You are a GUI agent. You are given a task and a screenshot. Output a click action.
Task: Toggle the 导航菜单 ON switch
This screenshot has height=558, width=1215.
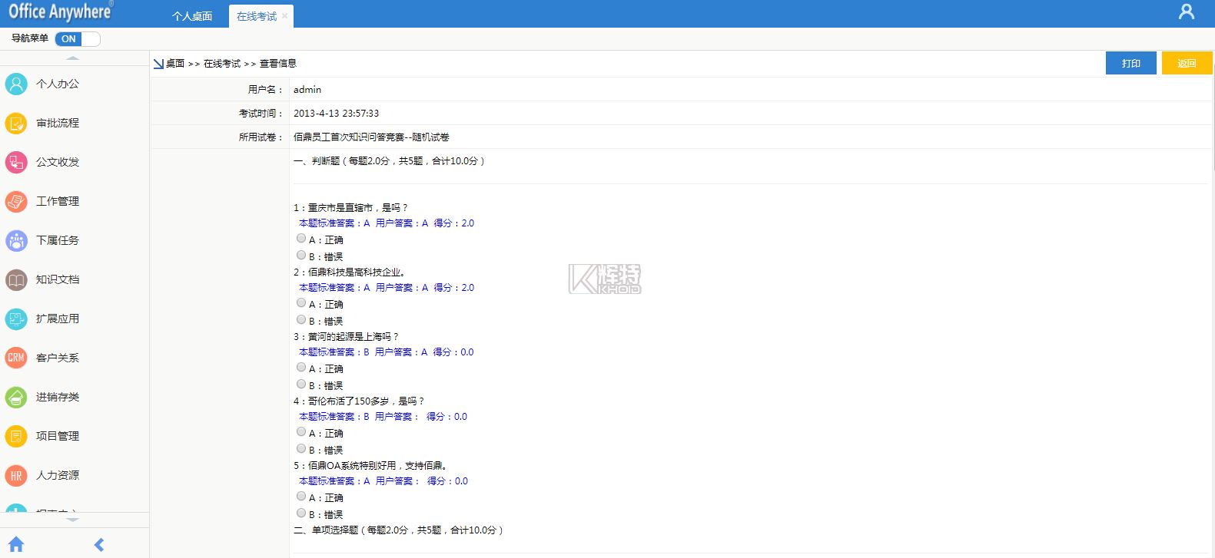[78, 39]
